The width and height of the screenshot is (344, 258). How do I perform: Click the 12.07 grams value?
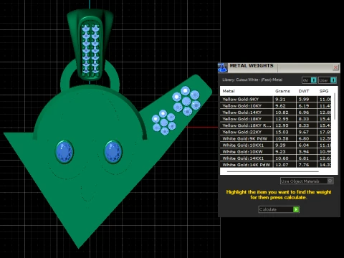tap(282, 165)
